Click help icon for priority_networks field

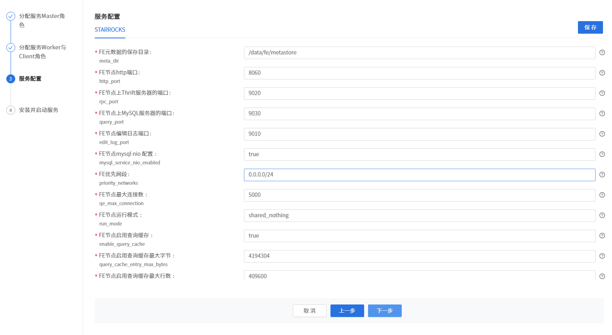coord(602,175)
